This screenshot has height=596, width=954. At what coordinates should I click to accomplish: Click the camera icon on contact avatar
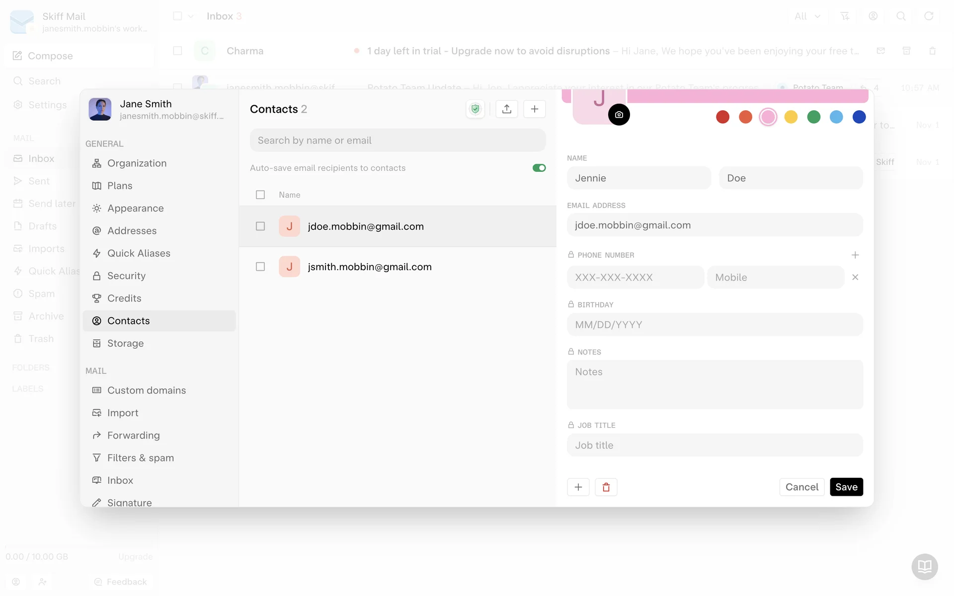(619, 115)
